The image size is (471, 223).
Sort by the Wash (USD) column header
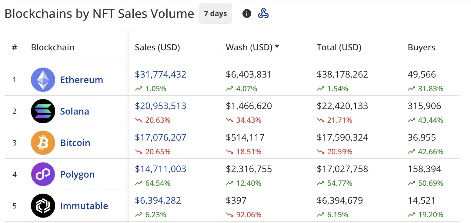(252, 47)
